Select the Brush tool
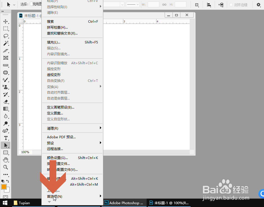Image resolution: width=264 pixels, height=207 pixels. coord(6,80)
